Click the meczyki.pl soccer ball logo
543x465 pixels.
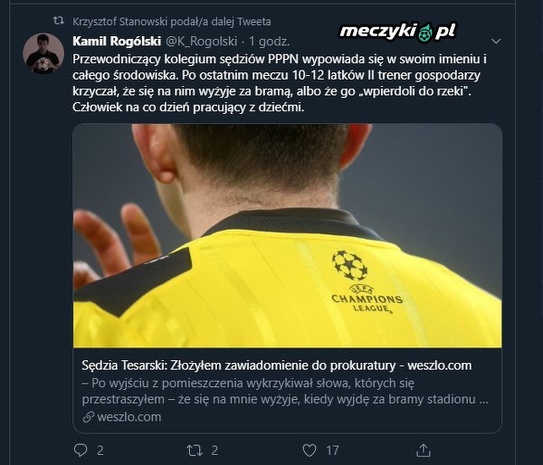pos(424,33)
